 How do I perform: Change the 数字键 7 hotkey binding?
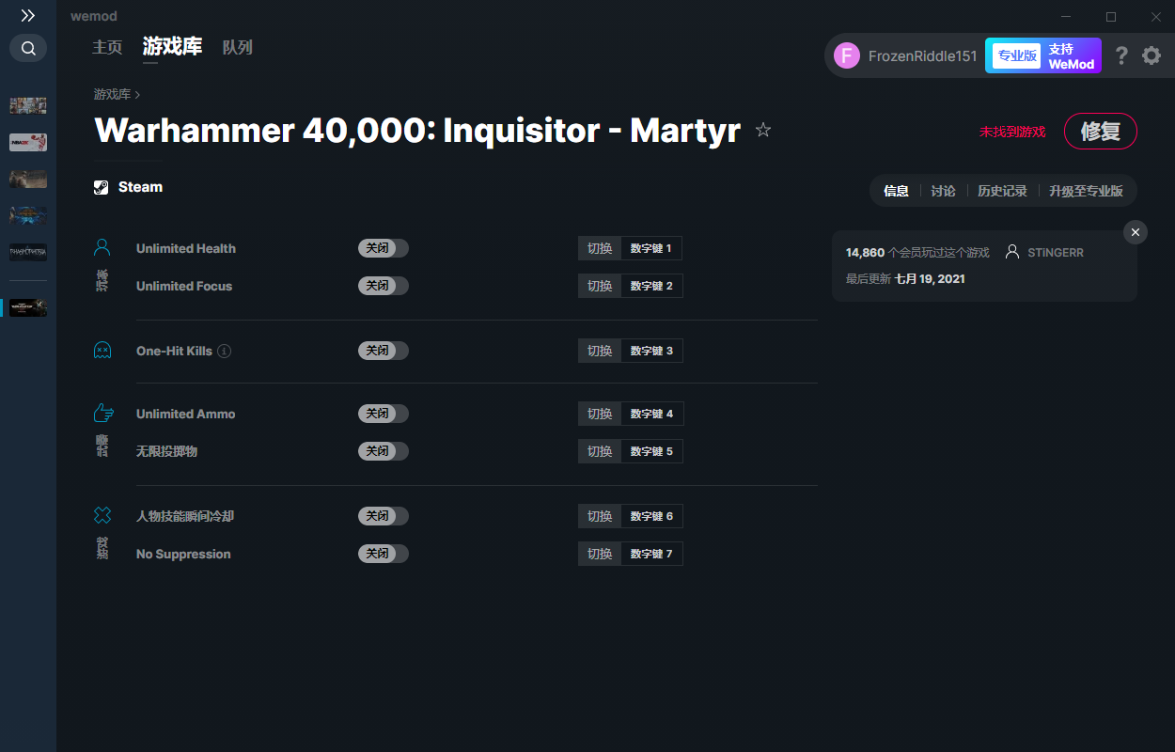(651, 554)
